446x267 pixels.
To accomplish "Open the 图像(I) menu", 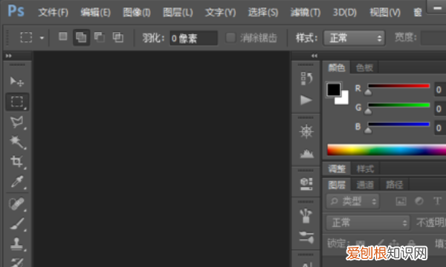I will (x=137, y=12).
